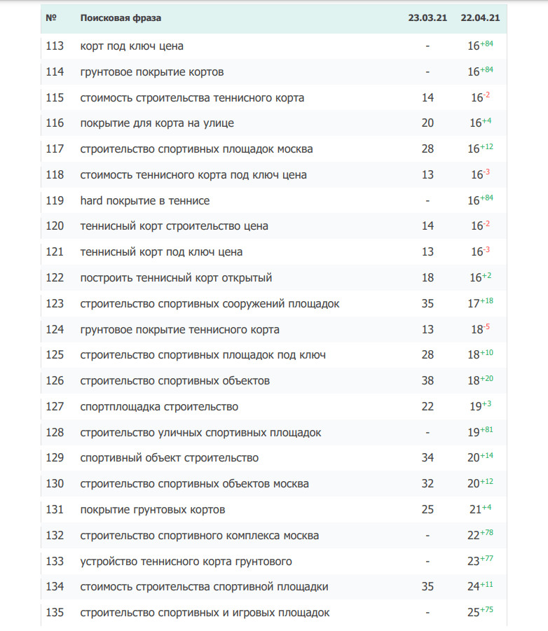Image resolution: width=548 pixels, height=631 pixels.
Task: Click row number 123
Action: (55, 303)
